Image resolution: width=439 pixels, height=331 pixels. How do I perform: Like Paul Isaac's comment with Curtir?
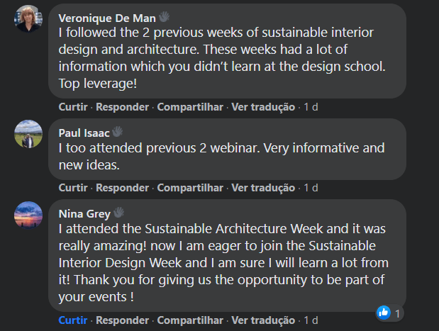coord(73,188)
